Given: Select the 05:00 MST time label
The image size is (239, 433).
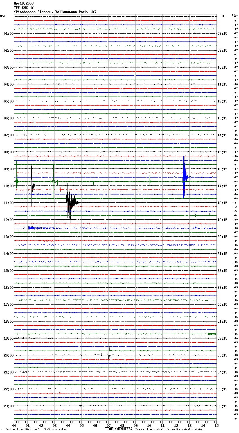Looking at the screenshot, I should tap(9, 101).
